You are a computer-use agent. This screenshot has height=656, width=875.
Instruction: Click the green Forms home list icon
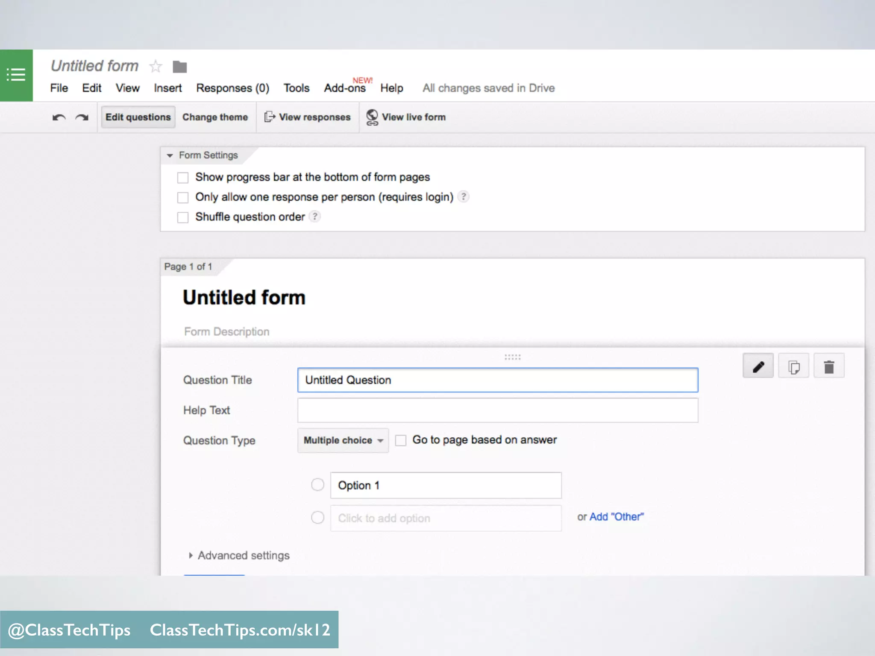click(x=16, y=75)
